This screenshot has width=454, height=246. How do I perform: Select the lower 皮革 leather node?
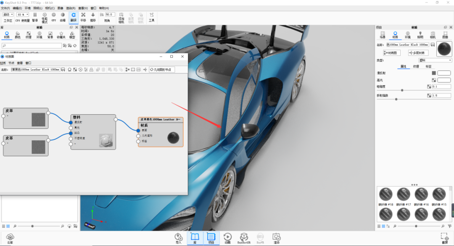[26, 146]
